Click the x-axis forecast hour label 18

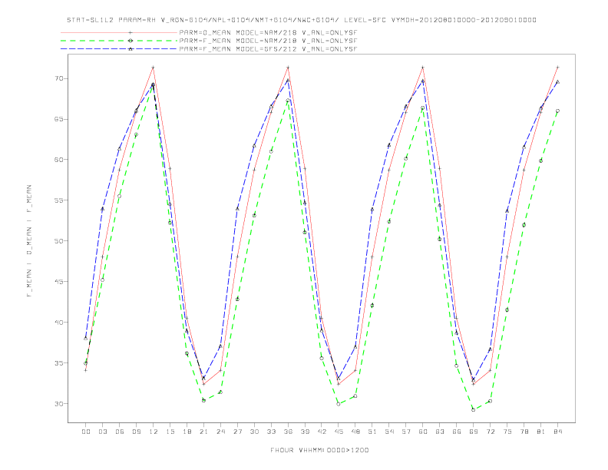[x=187, y=432]
